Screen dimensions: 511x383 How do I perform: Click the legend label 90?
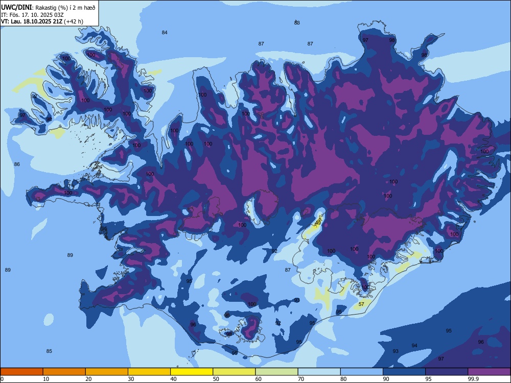pos(386,379)
